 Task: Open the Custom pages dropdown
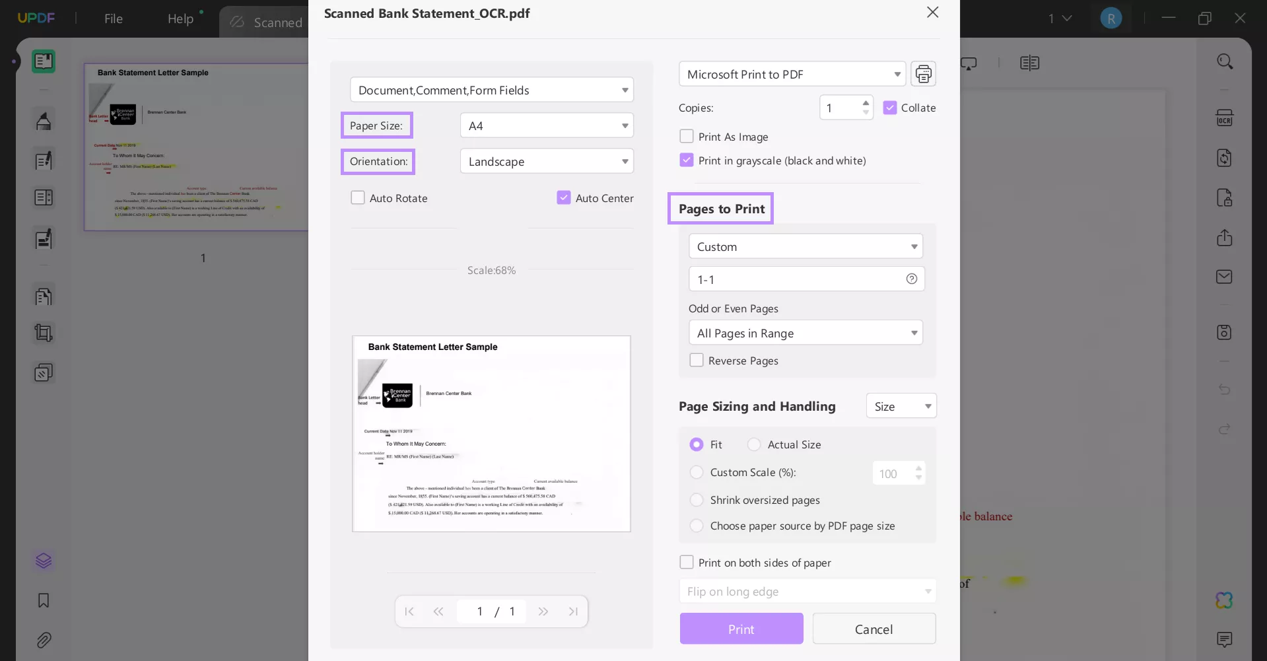805,246
